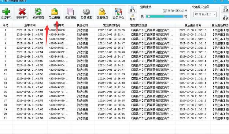Viewport: 229px width, 134px height.
Task: Click the 保存 save button
Action: tap(132, 9)
